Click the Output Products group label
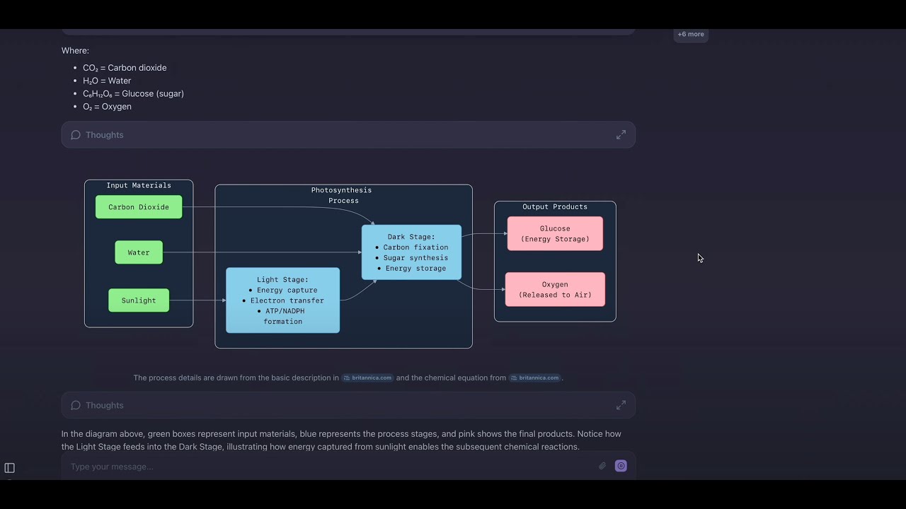This screenshot has width=906, height=509. coord(555,206)
